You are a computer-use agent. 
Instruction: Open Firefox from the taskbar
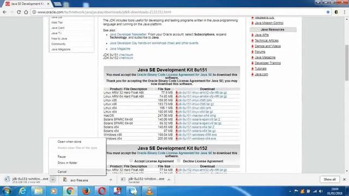click(86, 191)
